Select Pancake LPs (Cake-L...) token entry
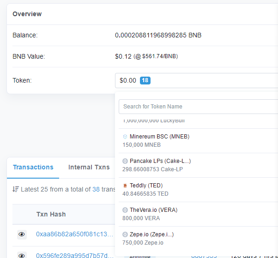Viewport: 278px width, 258px height. pyautogui.click(x=198, y=165)
